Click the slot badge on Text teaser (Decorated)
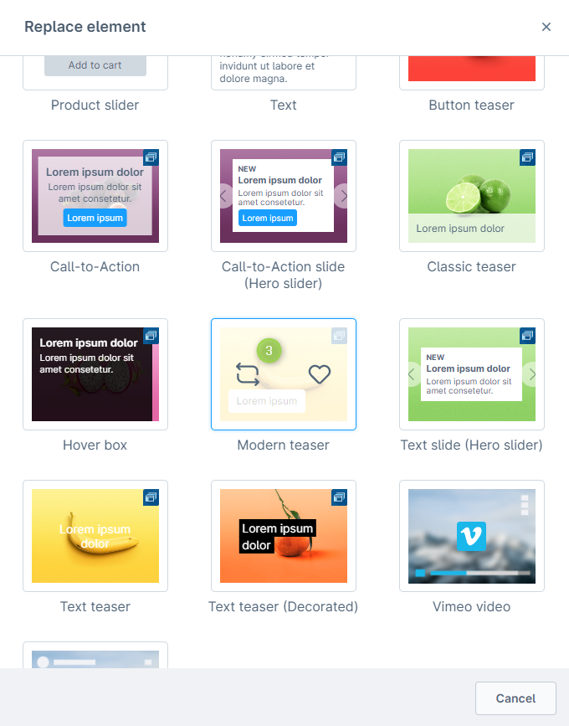Image resolution: width=569 pixels, height=726 pixels. (x=339, y=497)
